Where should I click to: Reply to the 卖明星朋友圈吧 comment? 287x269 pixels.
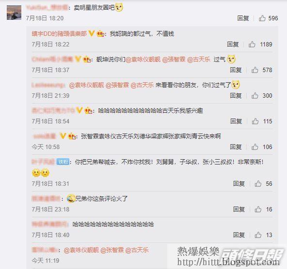pos(243,18)
